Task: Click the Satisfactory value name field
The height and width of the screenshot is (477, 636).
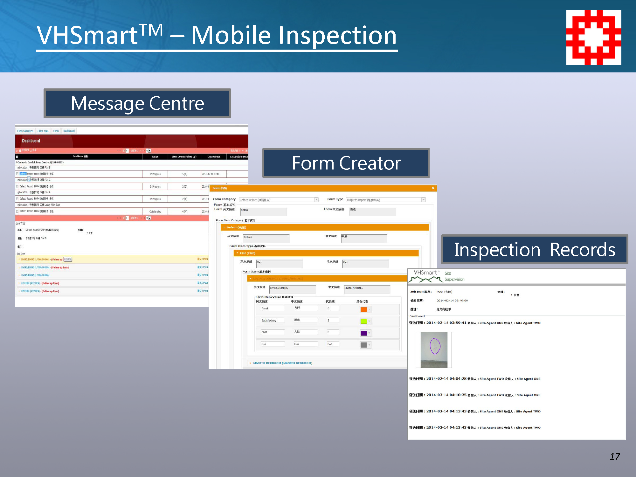Action: [x=273, y=320]
